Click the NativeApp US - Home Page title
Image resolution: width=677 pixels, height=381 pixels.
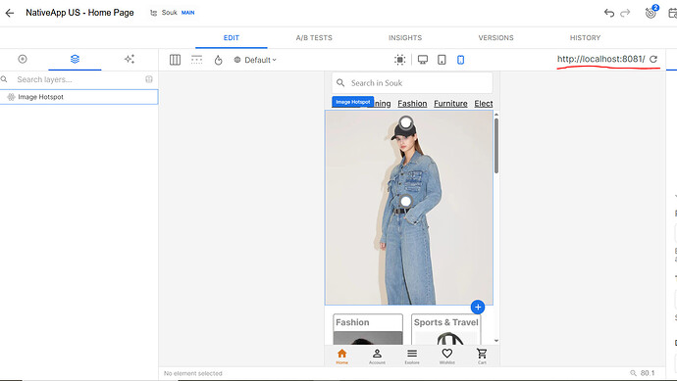pos(79,13)
